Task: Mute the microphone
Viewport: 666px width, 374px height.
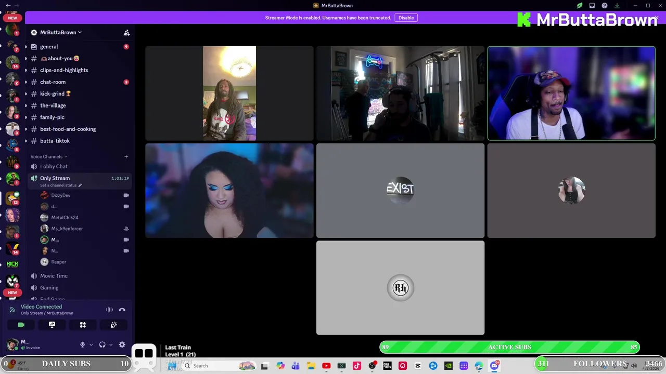Action: pyautogui.click(x=82, y=344)
